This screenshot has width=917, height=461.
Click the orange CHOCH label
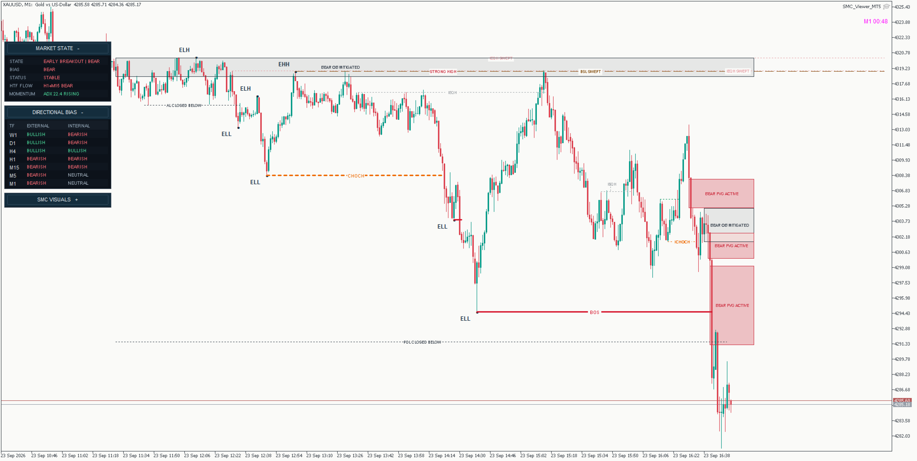(356, 176)
